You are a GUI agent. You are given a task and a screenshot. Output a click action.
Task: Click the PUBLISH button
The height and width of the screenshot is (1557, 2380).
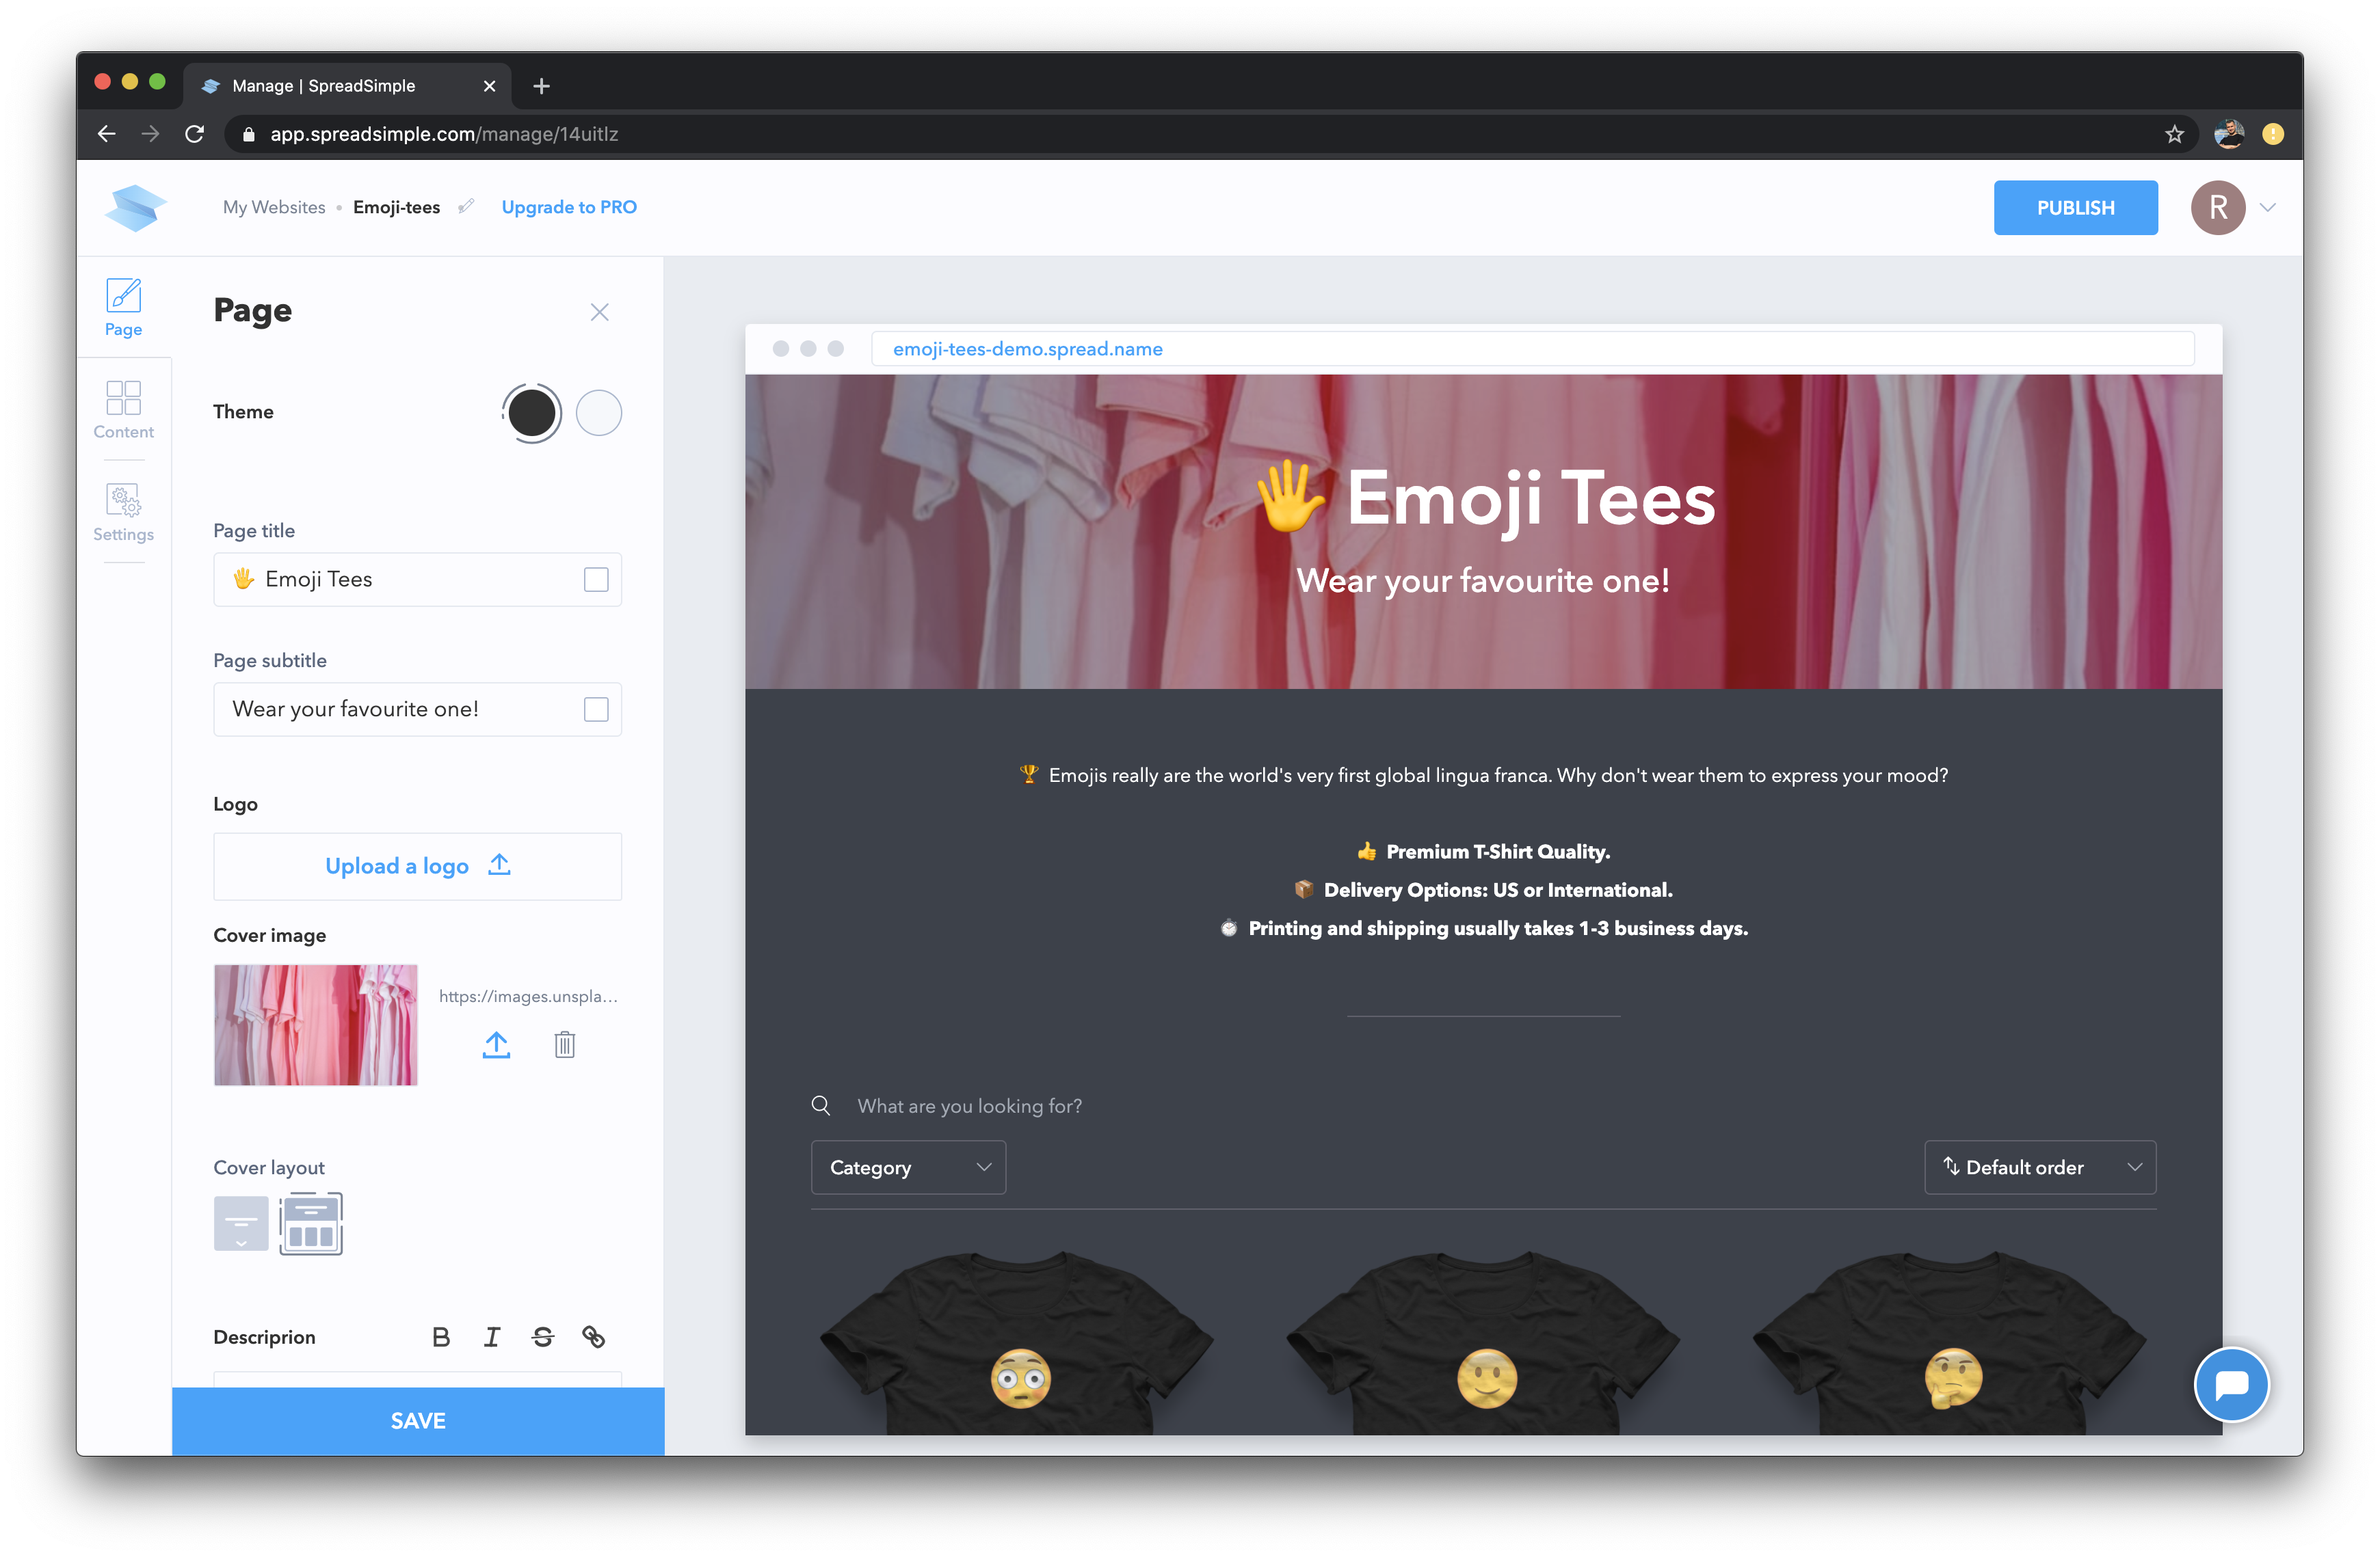click(x=2075, y=208)
